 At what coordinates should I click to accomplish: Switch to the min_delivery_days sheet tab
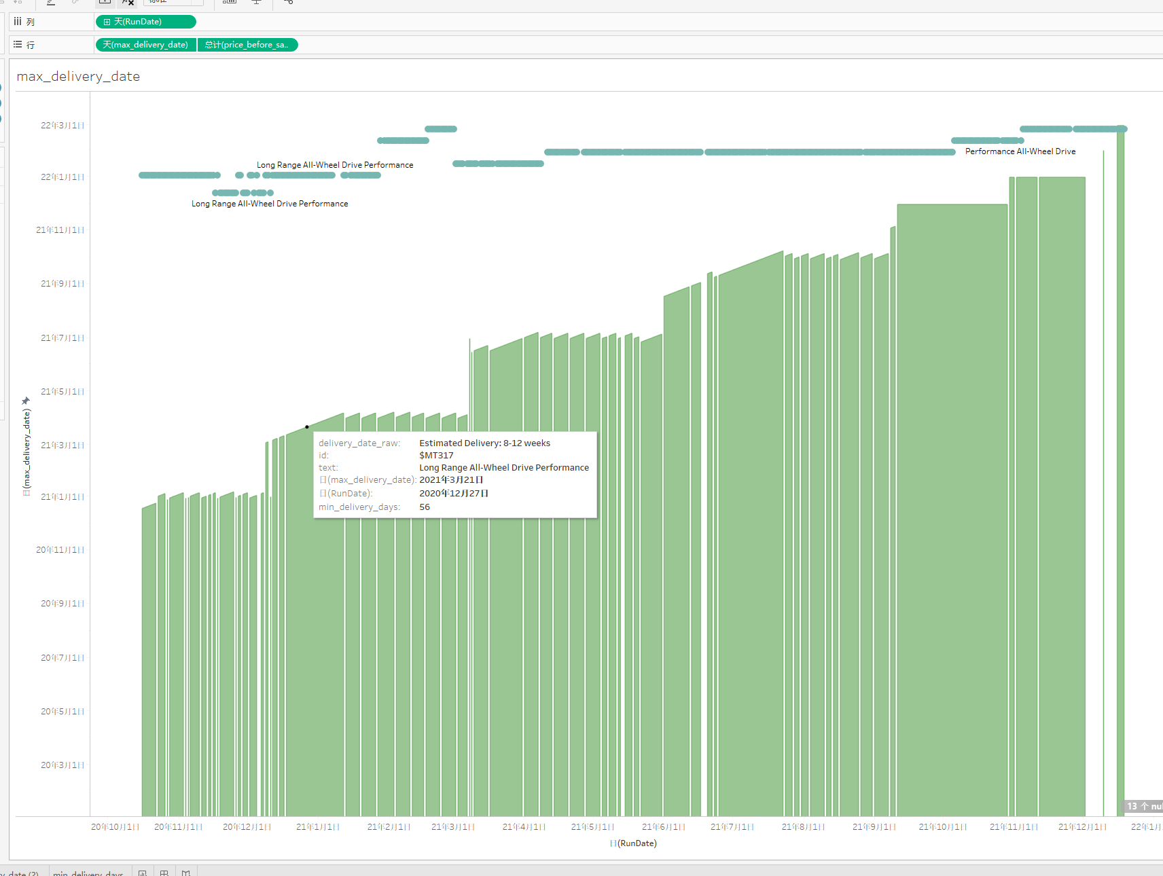[88, 873]
